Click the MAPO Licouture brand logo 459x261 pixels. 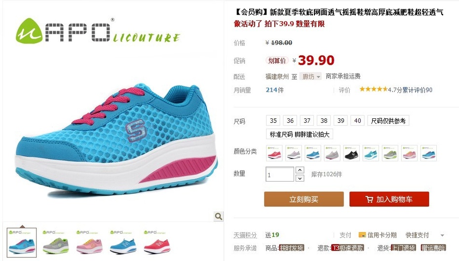(x=98, y=31)
